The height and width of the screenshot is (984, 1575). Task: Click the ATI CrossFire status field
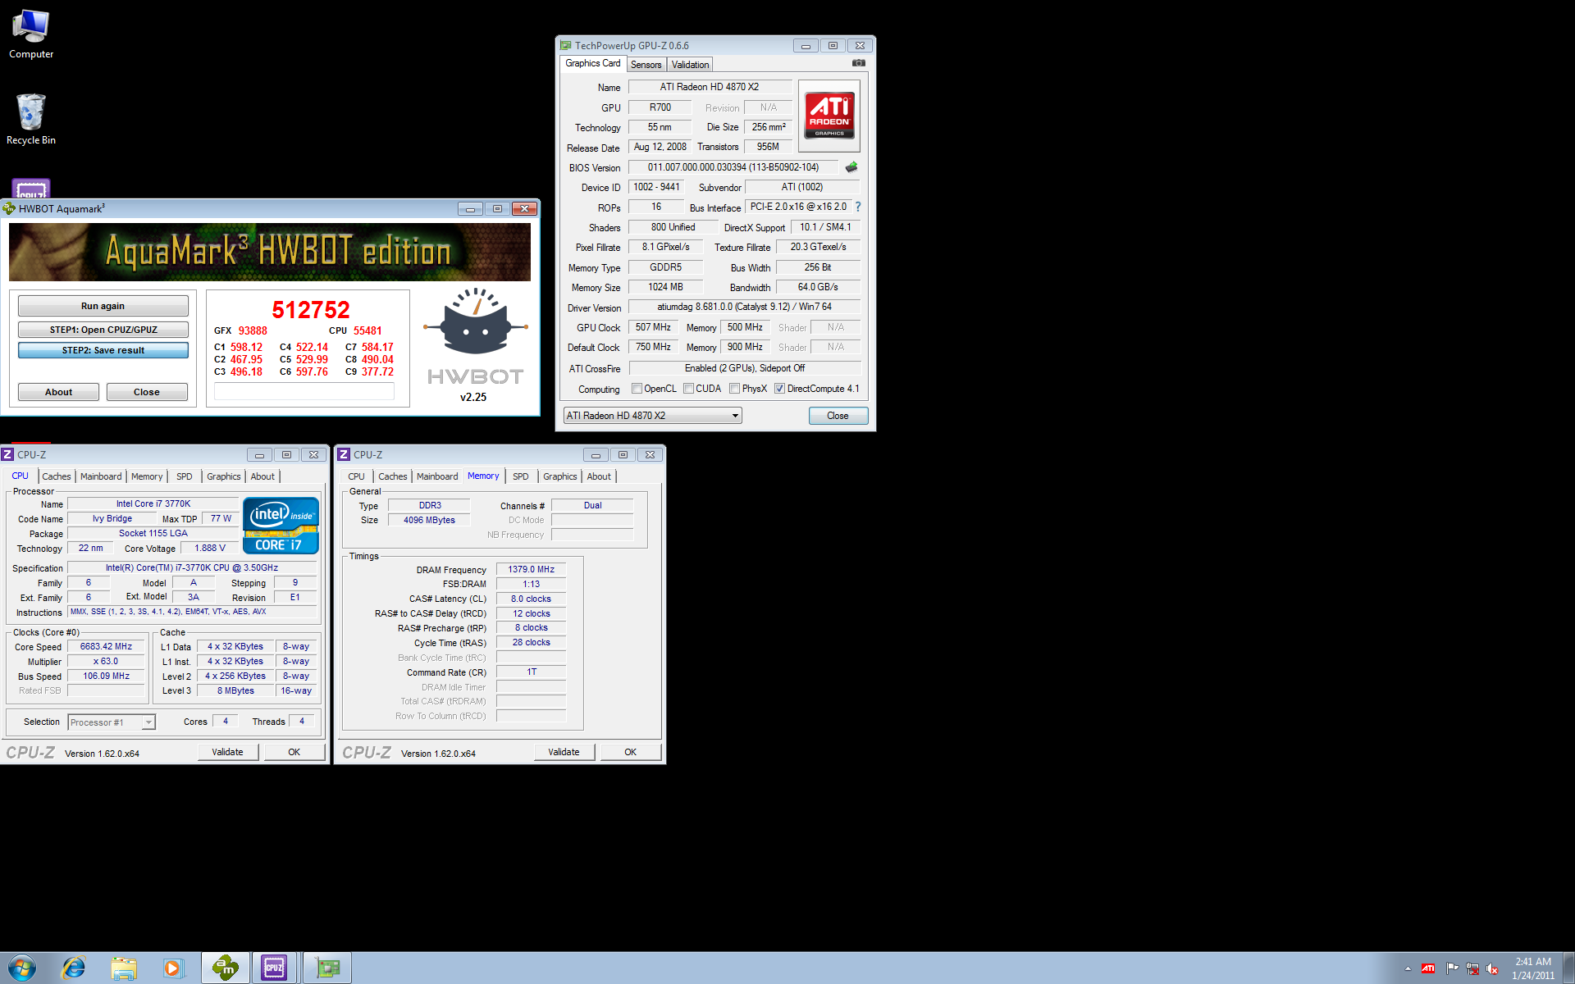[x=744, y=368]
